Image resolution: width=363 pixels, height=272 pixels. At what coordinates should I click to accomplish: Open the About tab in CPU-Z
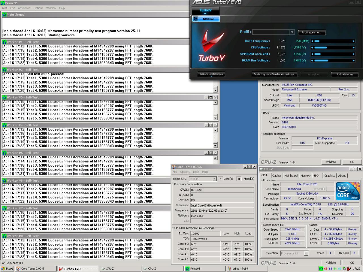[342, 176]
